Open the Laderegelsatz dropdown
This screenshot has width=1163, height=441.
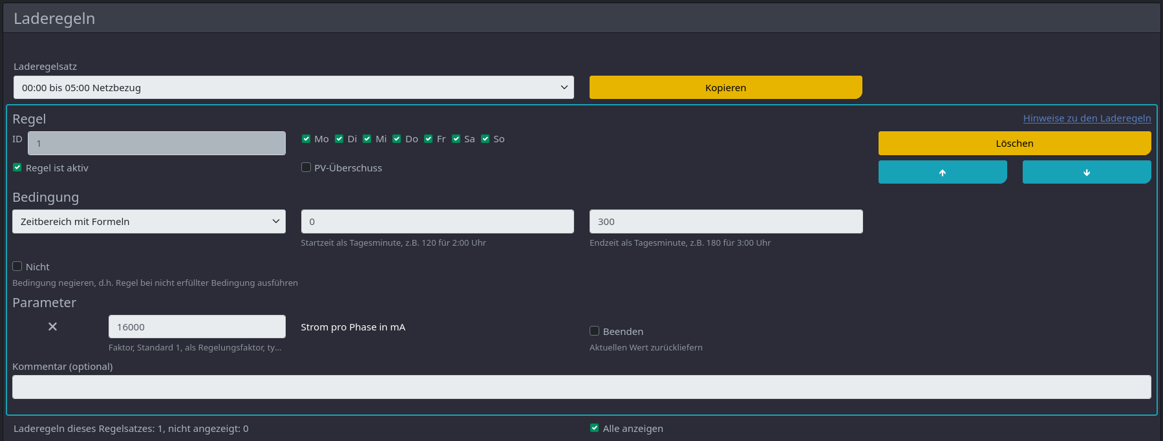(293, 87)
